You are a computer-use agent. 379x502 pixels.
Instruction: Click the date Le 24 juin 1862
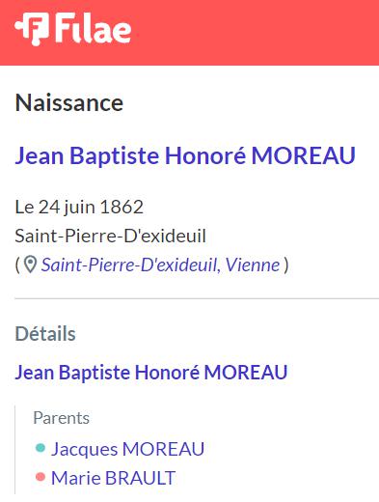pyautogui.click(x=79, y=207)
